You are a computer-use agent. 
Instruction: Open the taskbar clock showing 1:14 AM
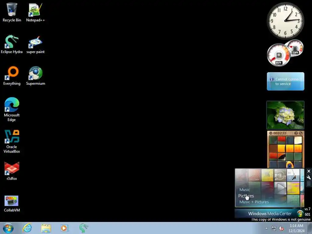296,228
